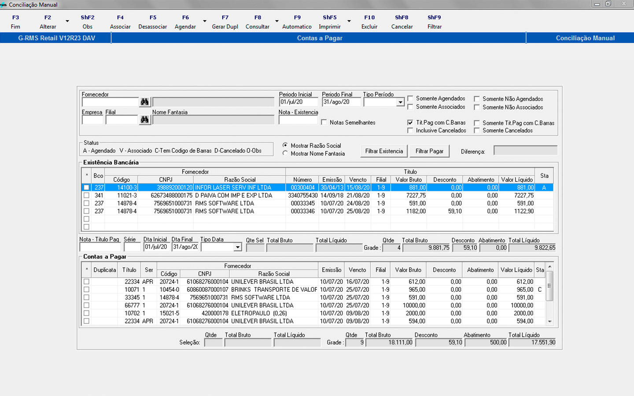634x396 pixels.
Task: Click the Fornecedor binoculars search icon
Action: click(144, 102)
